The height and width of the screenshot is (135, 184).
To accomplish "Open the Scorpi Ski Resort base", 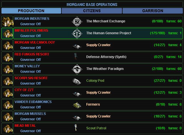I will click(x=31, y=78).
